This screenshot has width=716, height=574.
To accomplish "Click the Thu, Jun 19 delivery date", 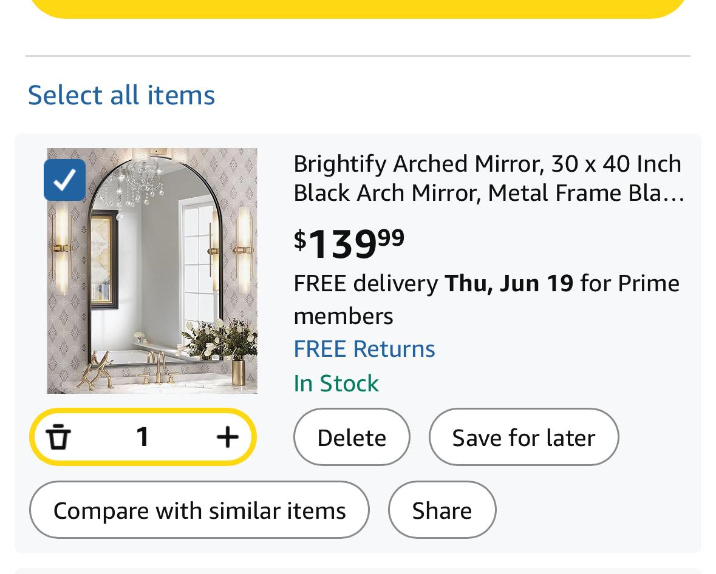I will [509, 283].
